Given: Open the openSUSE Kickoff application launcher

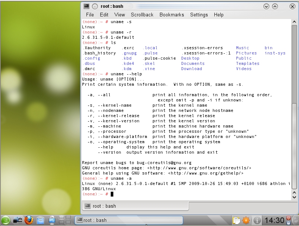Looking at the screenshot, I should click(5, 220).
